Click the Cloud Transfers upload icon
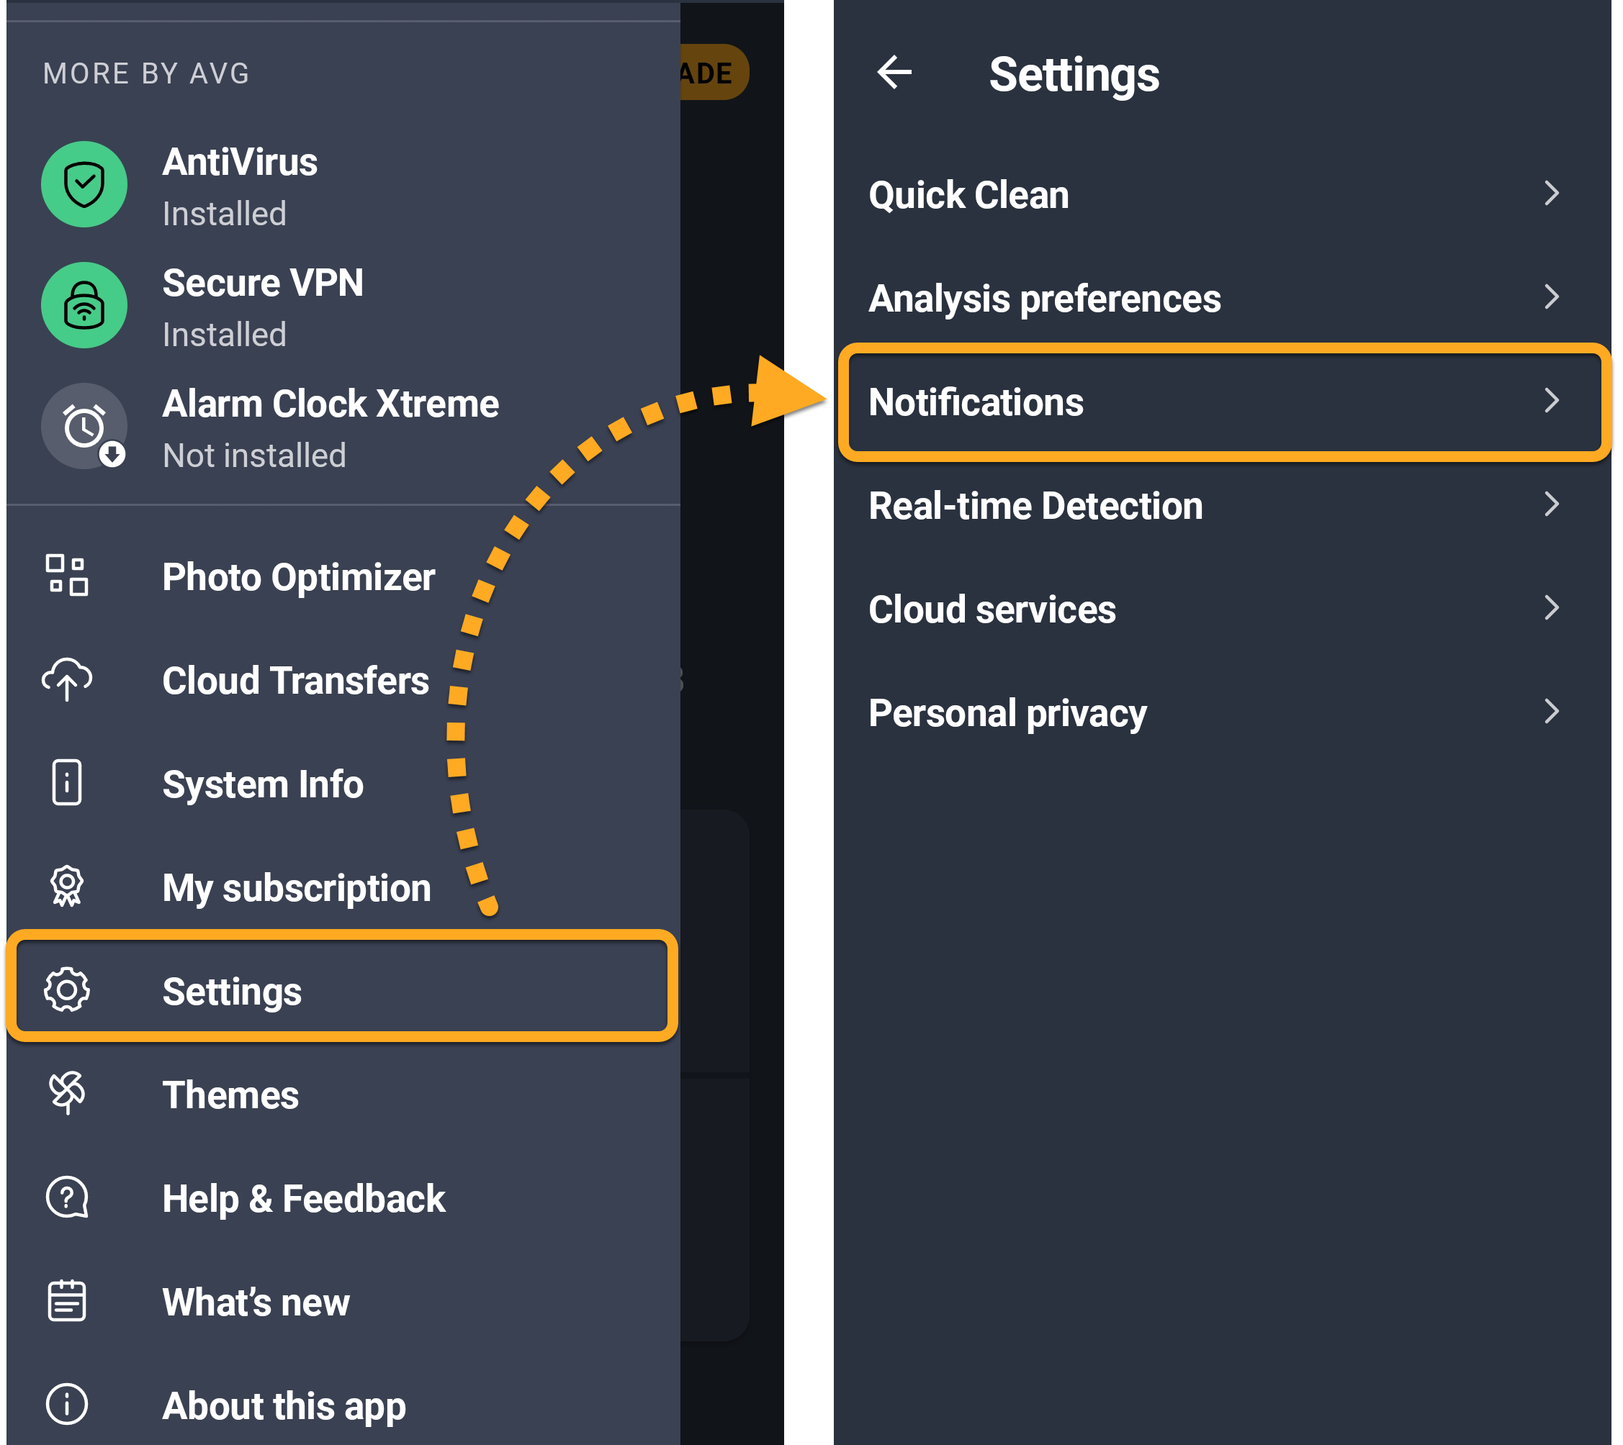Viewport: 1623px width, 1445px height. tap(67, 679)
